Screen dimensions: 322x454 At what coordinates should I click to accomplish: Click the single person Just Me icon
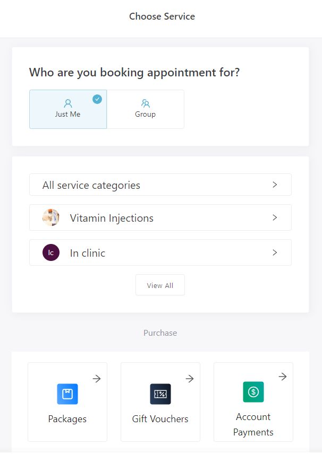[68, 103]
